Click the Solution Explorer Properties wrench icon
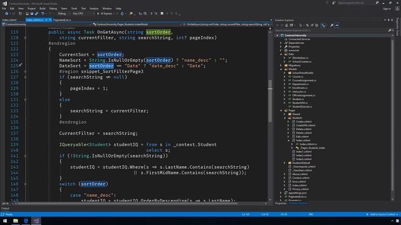Viewport: 401px width, 225px height. click(x=331, y=25)
